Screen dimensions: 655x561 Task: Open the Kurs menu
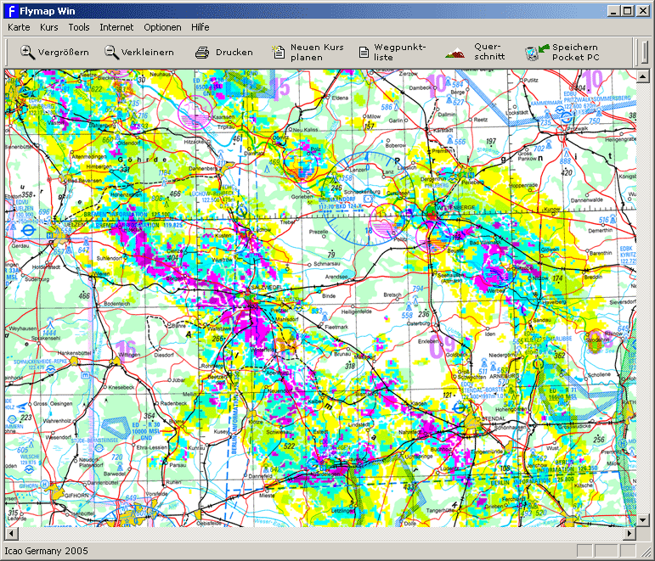[x=49, y=27]
